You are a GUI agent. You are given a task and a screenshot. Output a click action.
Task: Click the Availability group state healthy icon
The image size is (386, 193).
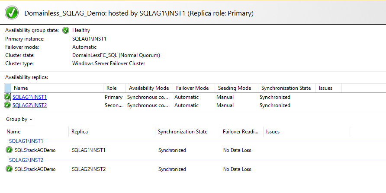66,30
